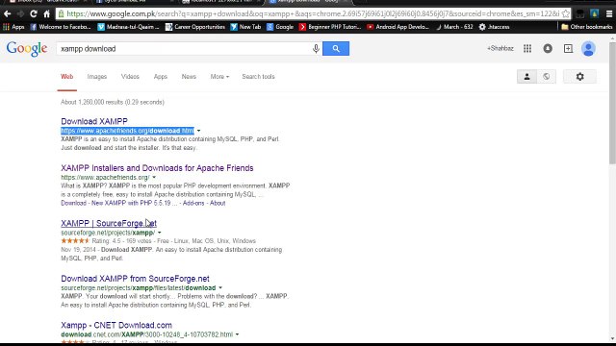Go back using browser back arrow
Image resolution: width=616 pixels, height=346 pixels.
(7, 13)
